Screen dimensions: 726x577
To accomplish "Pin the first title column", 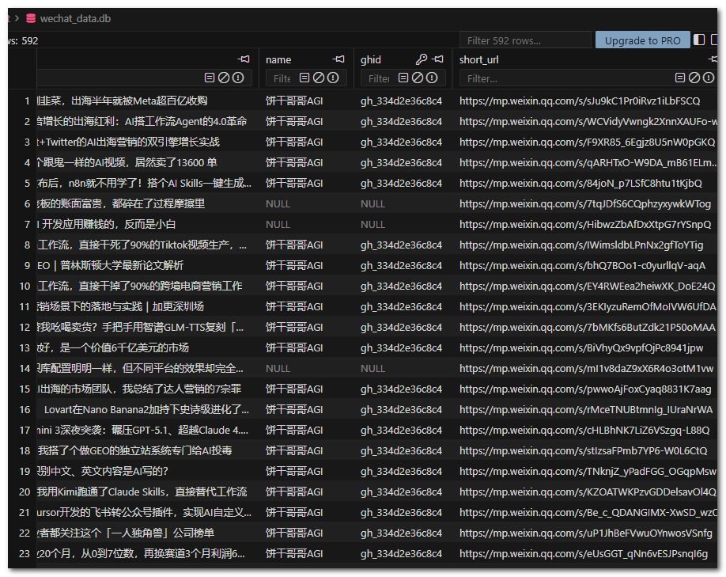I will [x=244, y=59].
